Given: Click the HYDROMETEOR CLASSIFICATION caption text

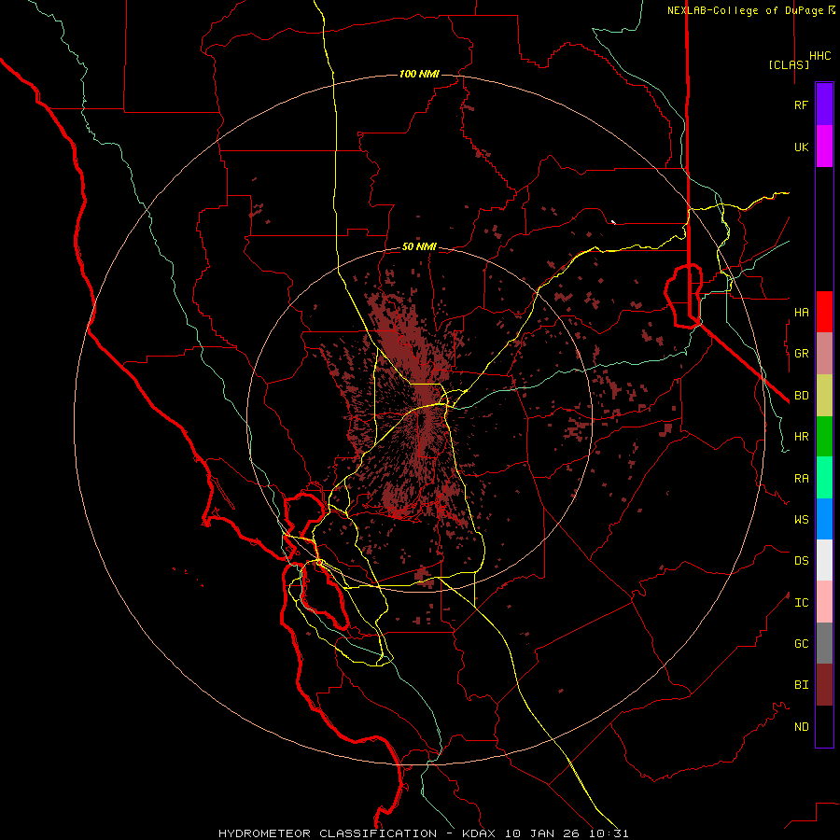Looking at the screenshot, I should [x=328, y=833].
